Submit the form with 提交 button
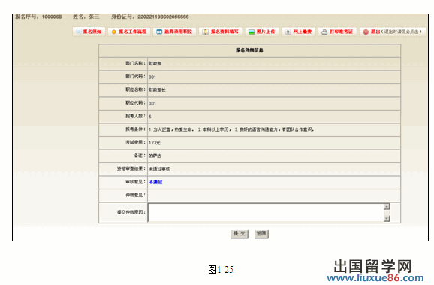Screen dimensions: 434x285 click(240, 234)
